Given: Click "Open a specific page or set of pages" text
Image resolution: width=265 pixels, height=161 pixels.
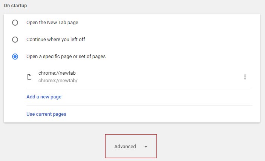Looking at the screenshot, I should [x=66, y=57].
